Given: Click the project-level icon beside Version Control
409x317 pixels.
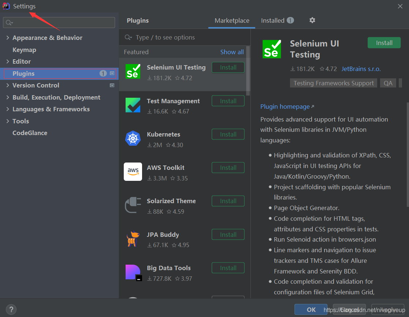Looking at the screenshot, I should coord(112,85).
